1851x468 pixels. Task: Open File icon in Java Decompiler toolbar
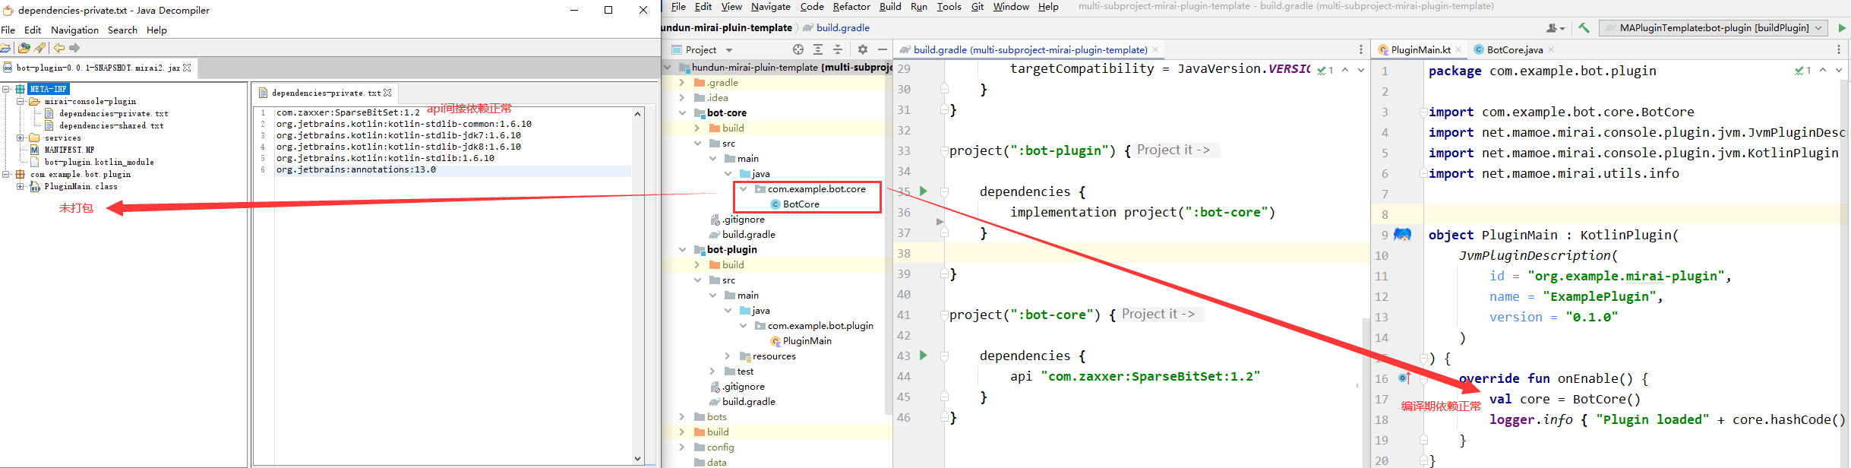pos(6,48)
